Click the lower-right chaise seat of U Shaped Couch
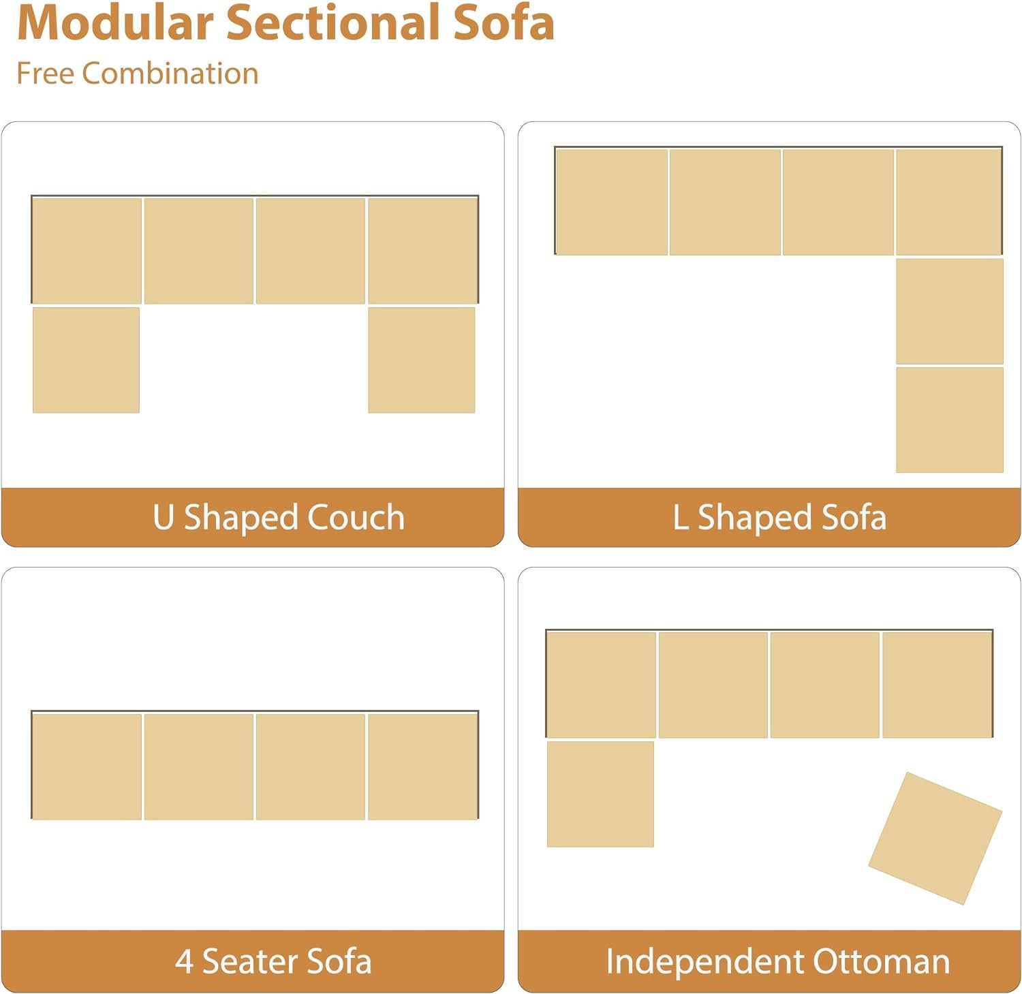Screen dimensions: 1022x994 (x=421, y=360)
